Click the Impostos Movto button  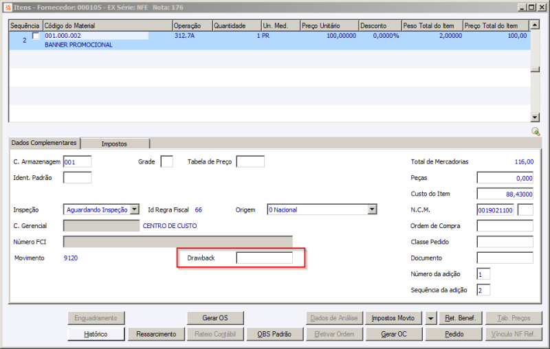click(393, 318)
